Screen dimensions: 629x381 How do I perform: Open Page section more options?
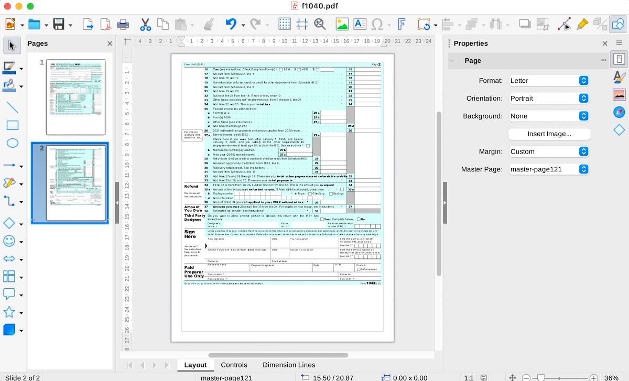[603, 61]
